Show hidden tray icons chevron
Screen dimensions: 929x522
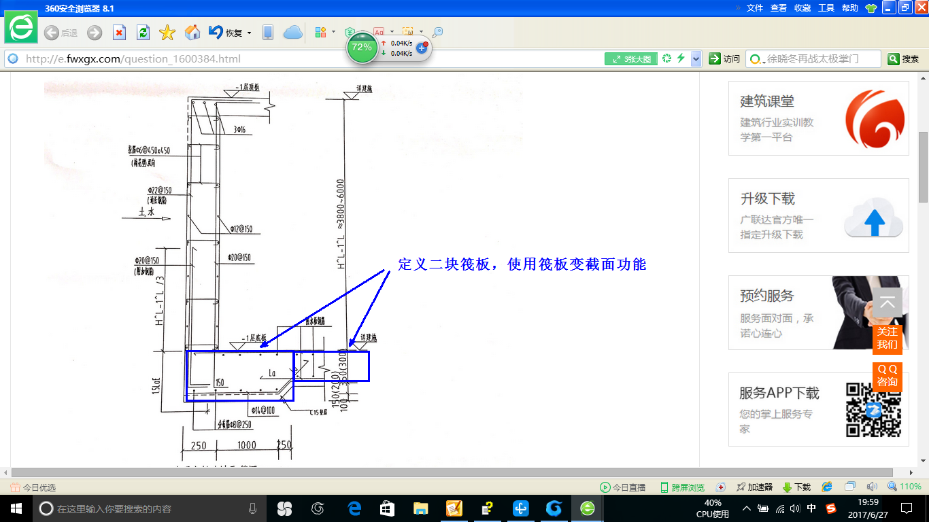747,508
